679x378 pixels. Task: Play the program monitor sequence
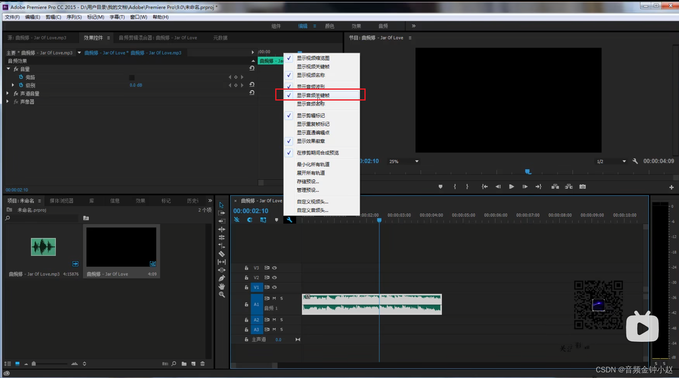[x=511, y=187]
